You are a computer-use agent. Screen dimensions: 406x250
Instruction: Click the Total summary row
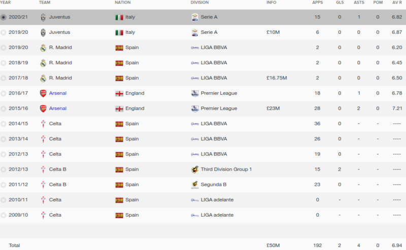tap(203, 245)
